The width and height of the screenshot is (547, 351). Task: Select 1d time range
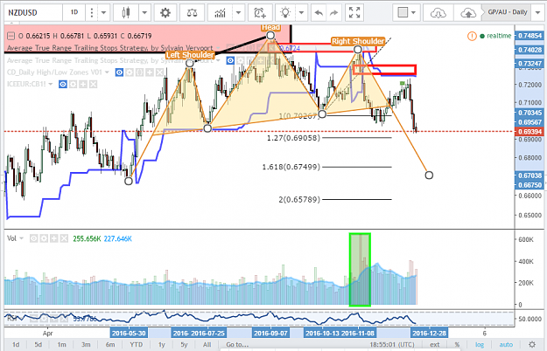[x=16, y=344]
